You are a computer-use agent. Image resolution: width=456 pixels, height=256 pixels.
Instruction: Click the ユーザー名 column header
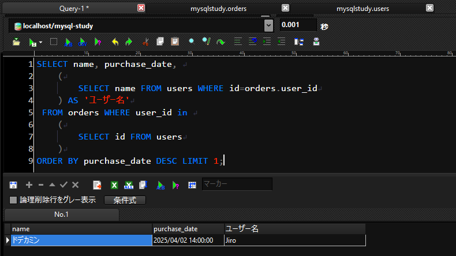tap(295, 229)
